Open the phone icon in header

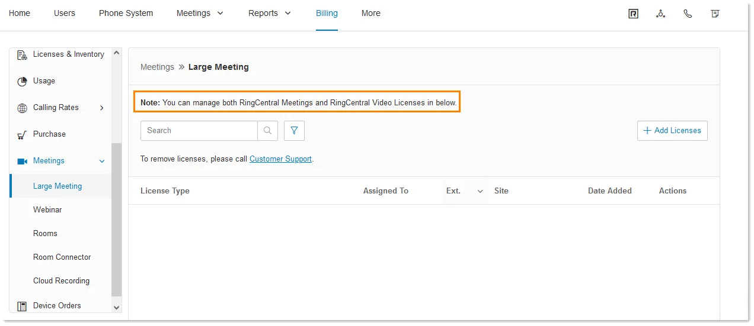[x=688, y=14]
